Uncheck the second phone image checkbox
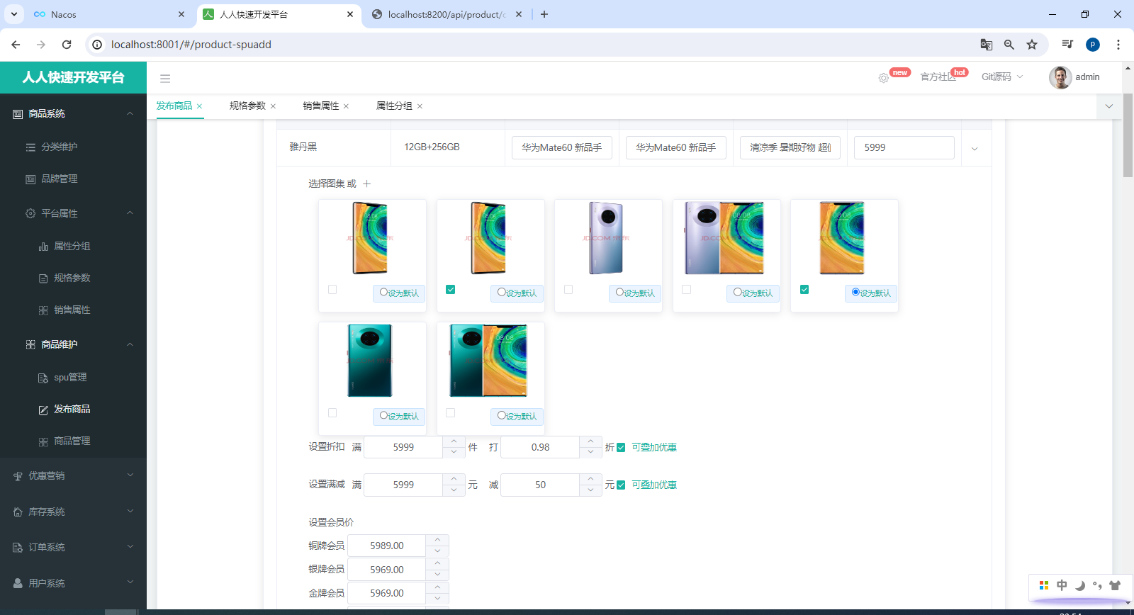 pyautogui.click(x=450, y=290)
